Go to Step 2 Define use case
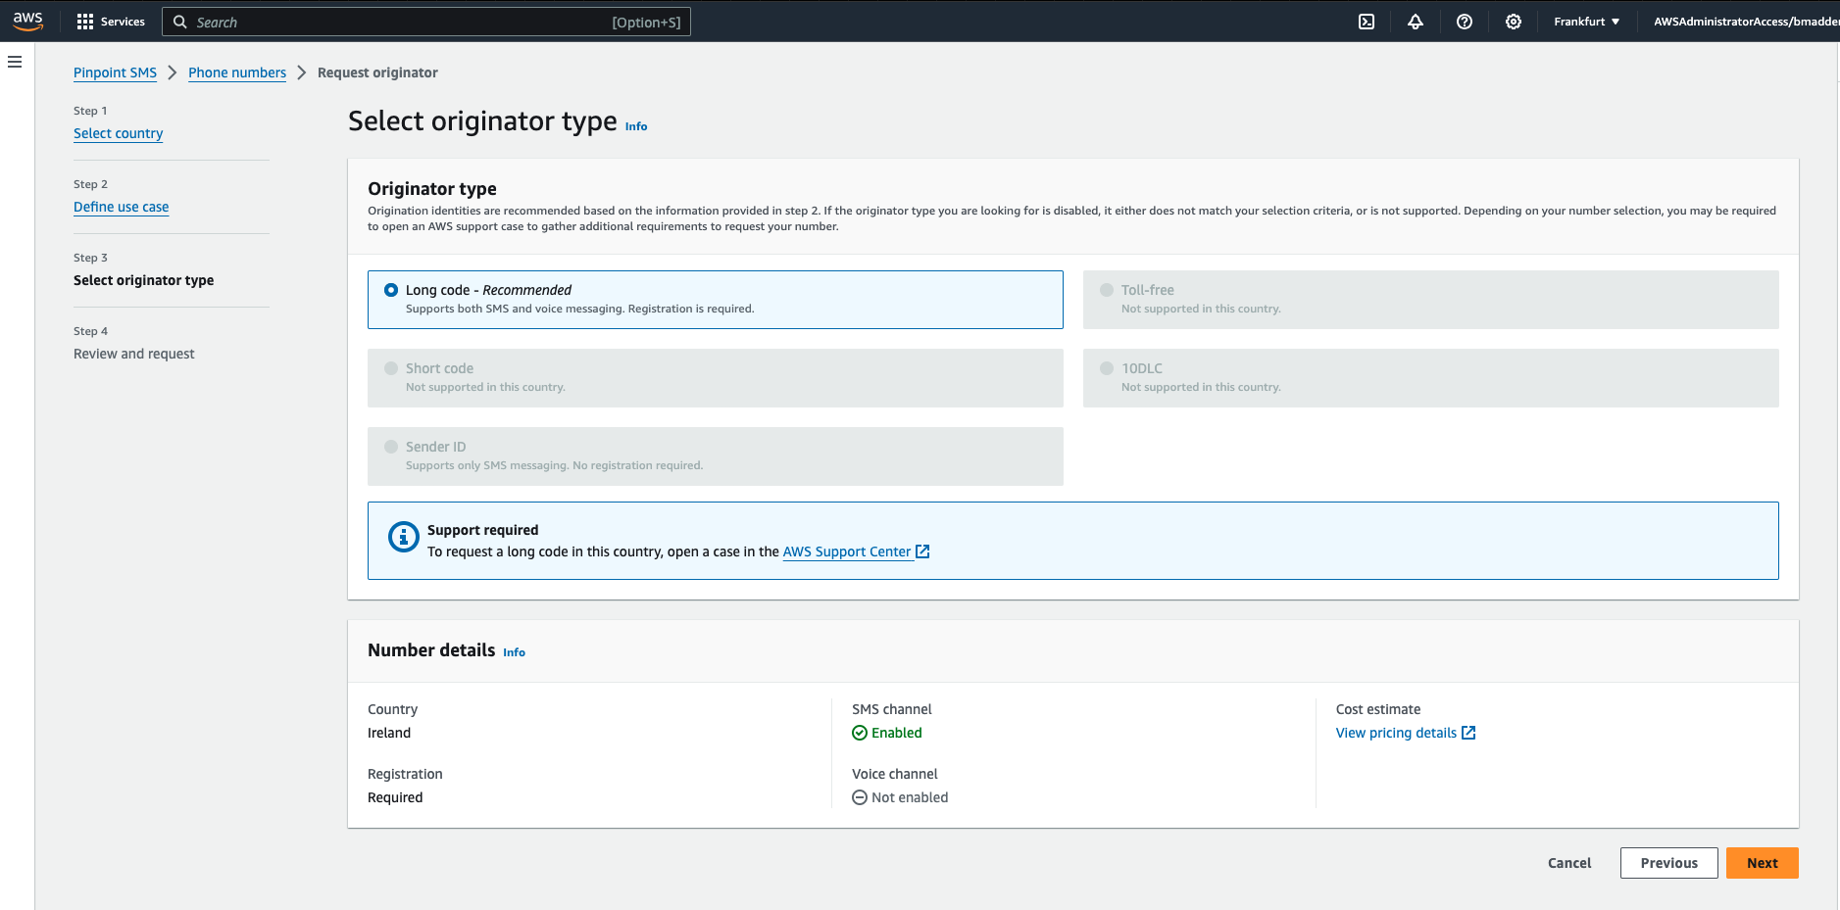Image resolution: width=1840 pixels, height=910 pixels. [121, 207]
